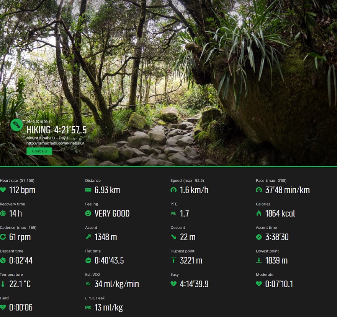
Task: Click the Moderate zone heart icon beside 0:07'10.1
Action: tap(259, 284)
